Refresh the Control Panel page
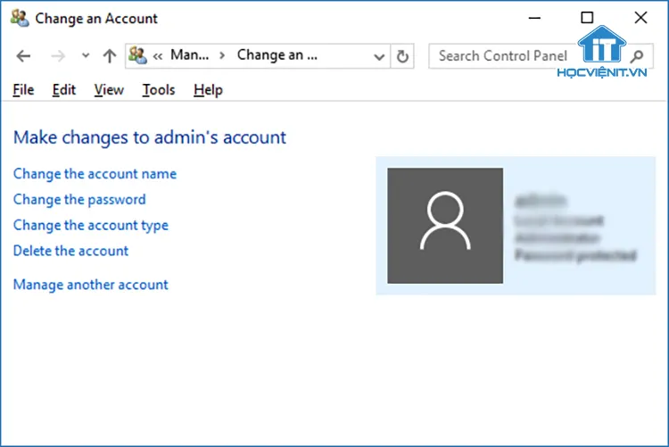The image size is (669, 447). pos(402,56)
